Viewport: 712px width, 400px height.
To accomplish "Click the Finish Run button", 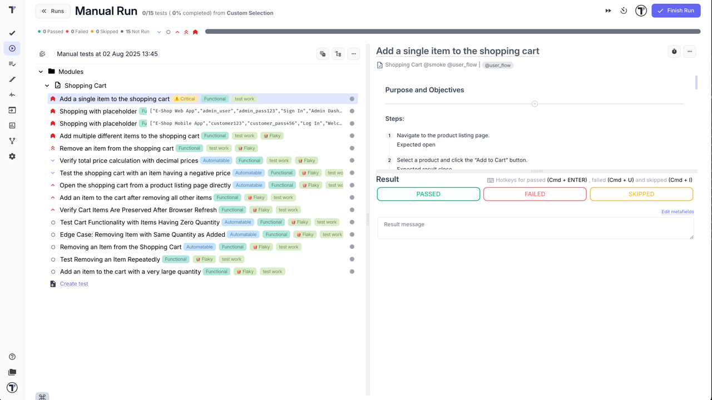I will (676, 10).
